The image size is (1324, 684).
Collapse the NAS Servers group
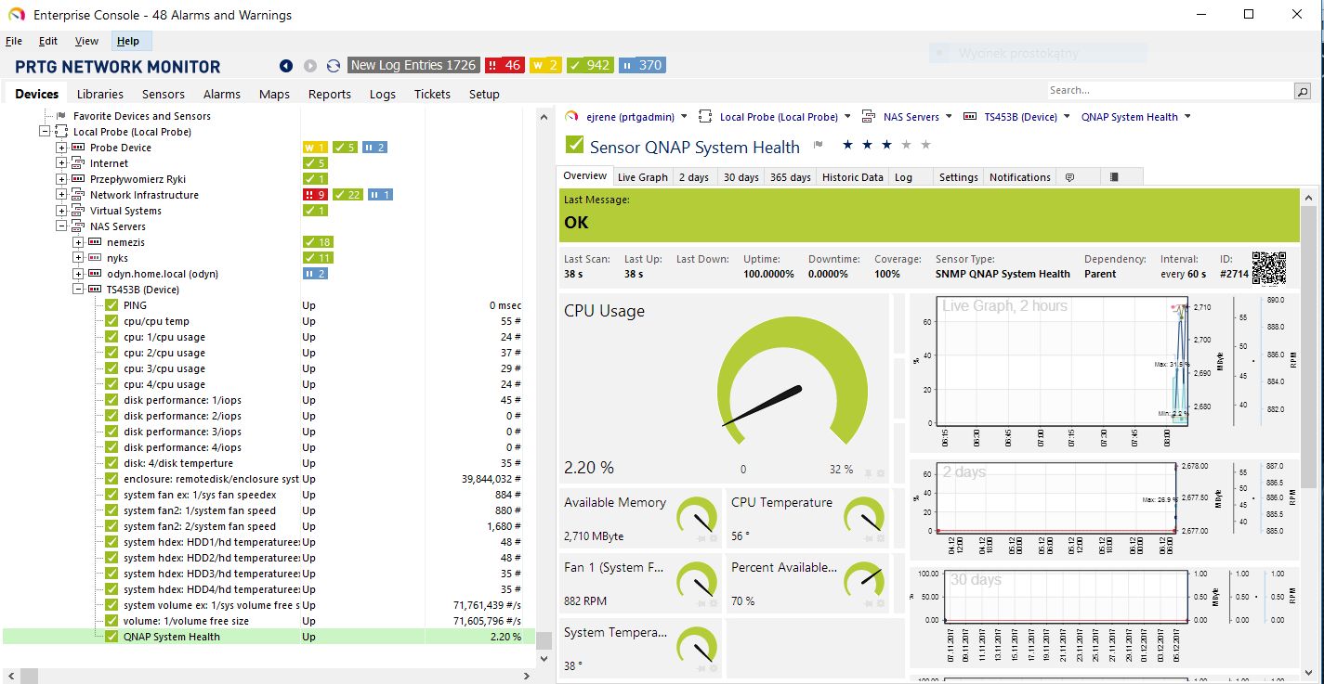(x=61, y=226)
